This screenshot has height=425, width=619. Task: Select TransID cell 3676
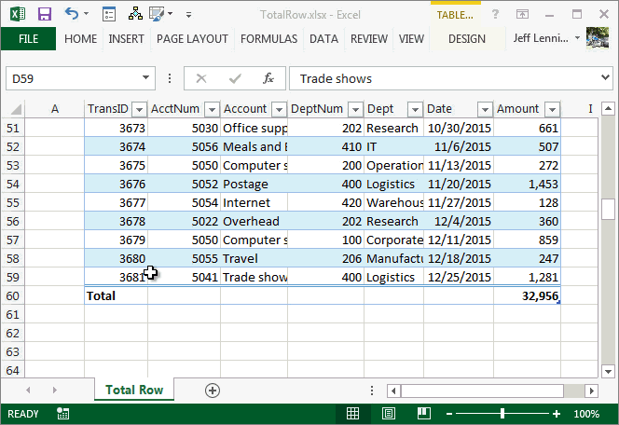coord(116,185)
